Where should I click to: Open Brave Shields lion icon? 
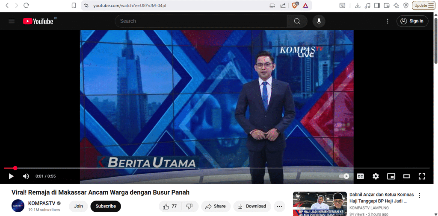[x=295, y=5]
